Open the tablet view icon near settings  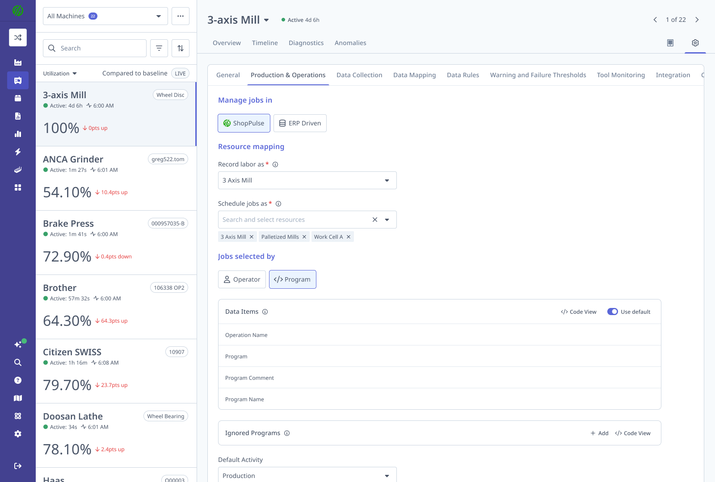click(x=670, y=42)
